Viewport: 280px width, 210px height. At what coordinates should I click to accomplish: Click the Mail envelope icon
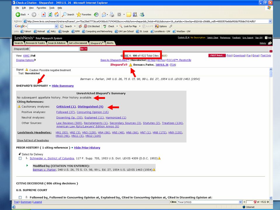click(x=104, y=15)
